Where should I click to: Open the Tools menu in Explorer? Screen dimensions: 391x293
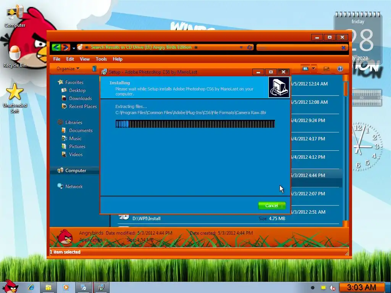click(101, 59)
